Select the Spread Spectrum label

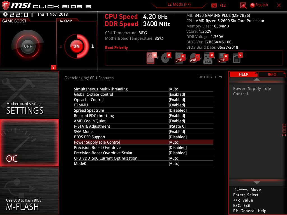pos(89,110)
